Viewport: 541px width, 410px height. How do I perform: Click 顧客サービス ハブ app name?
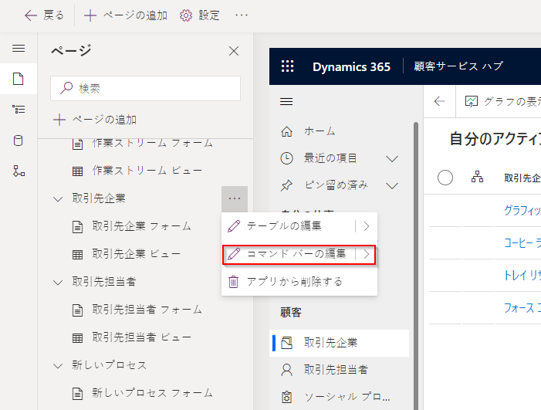pyautogui.click(x=458, y=66)
